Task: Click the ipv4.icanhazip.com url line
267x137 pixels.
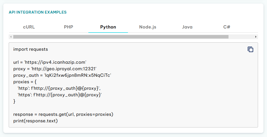Action: (x=50, y=62)
